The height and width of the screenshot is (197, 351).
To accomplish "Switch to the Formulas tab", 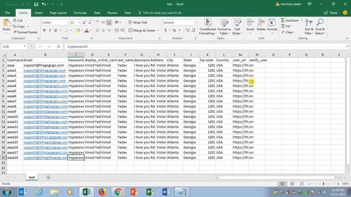I will (80, 13).
